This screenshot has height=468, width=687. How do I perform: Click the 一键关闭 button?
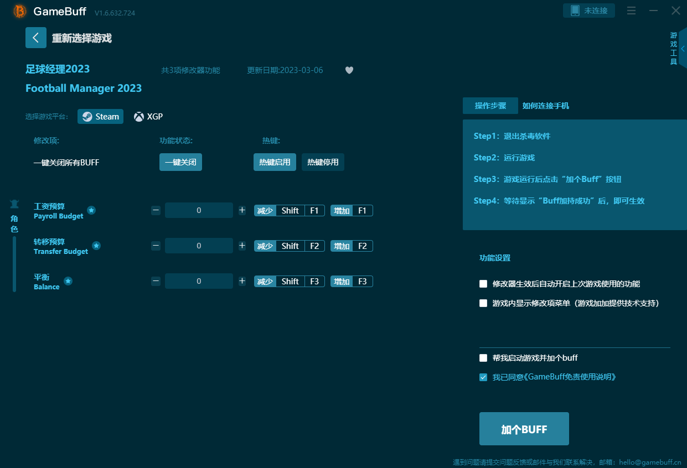180,162
